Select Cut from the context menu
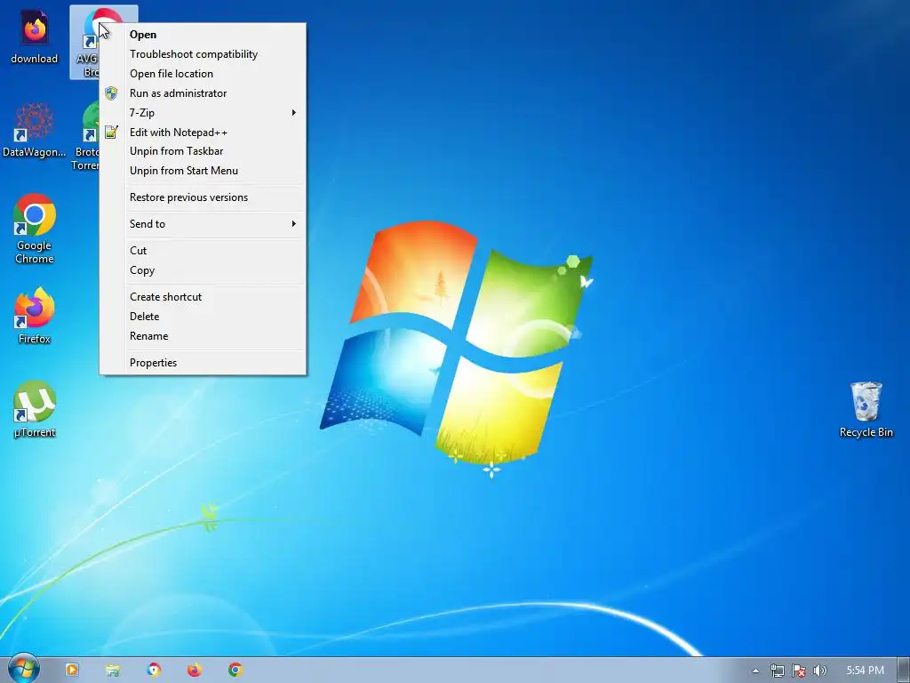The width and height of the screenshot is (910, 683). [x=203, y=251]
